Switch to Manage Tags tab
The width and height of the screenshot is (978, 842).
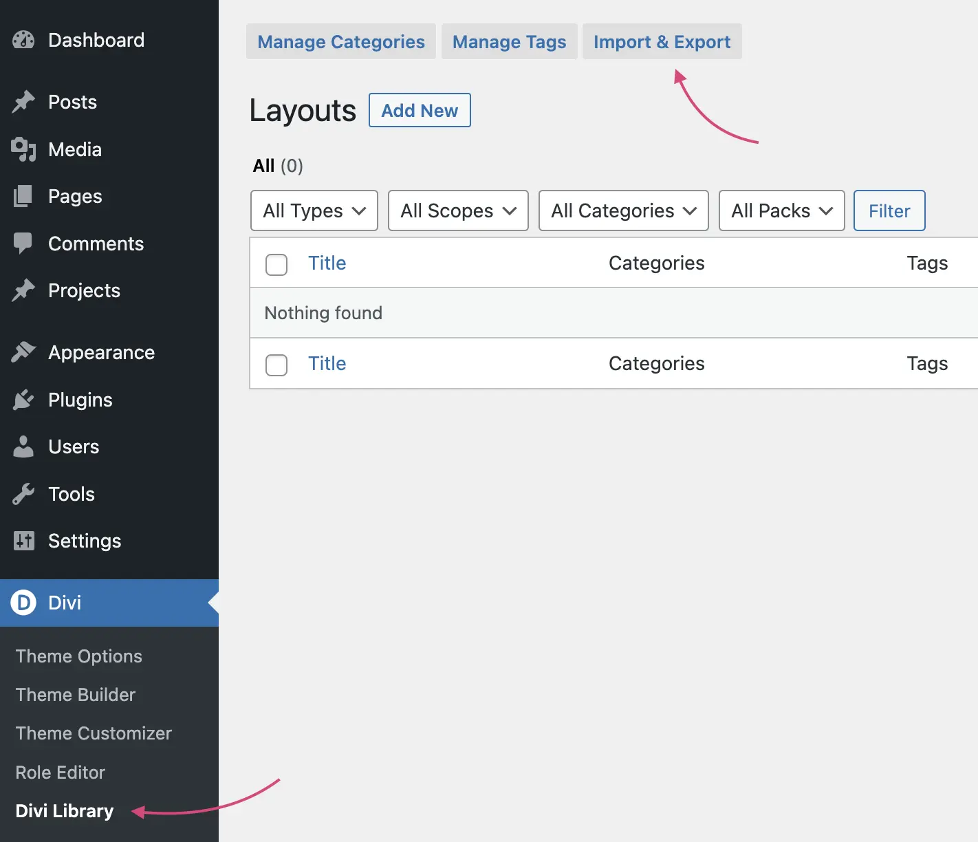[x=510, y=41]
